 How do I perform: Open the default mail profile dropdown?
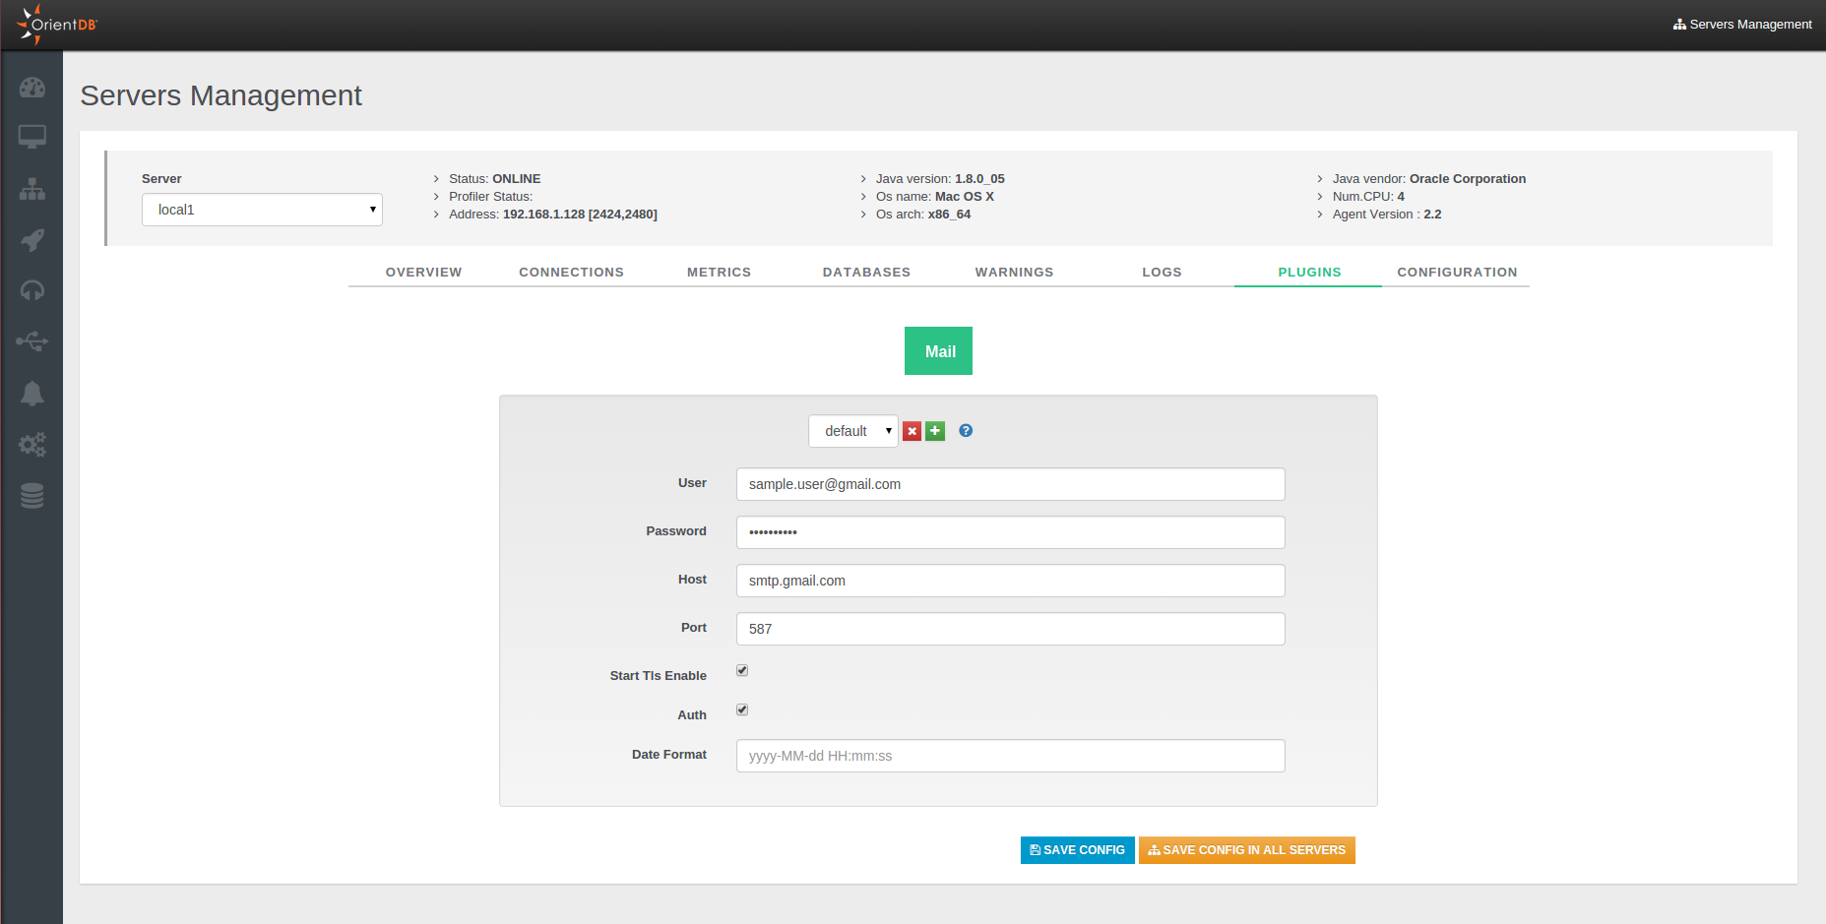(x=853, y=431)
